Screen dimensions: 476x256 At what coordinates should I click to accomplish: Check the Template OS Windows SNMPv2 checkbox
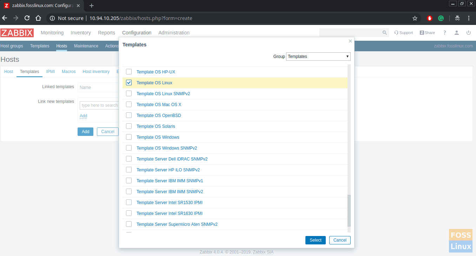pyautogui.click(x=129, y=148)
